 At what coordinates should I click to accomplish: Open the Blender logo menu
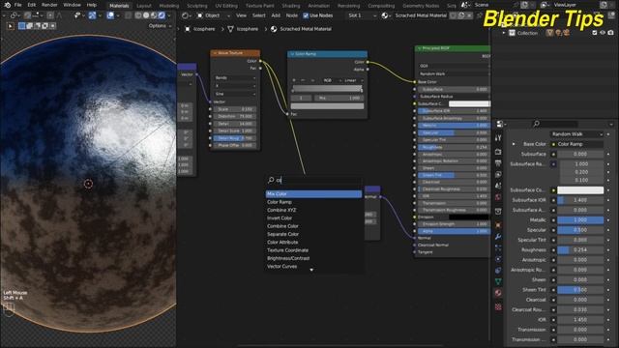point(7,5)
